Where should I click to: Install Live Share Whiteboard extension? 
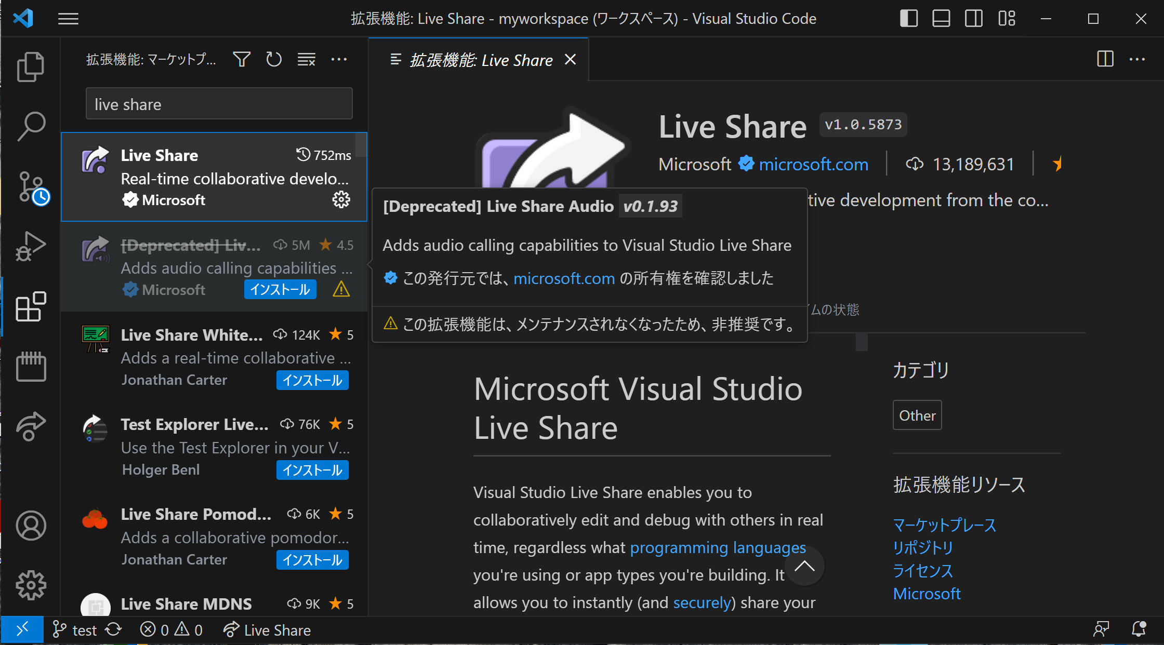click(312, 380)
